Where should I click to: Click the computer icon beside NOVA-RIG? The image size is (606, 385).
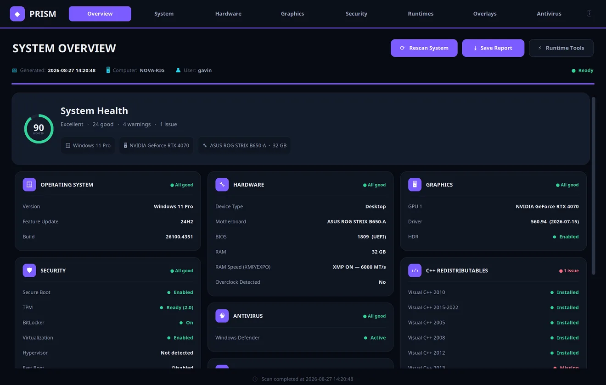108,70
